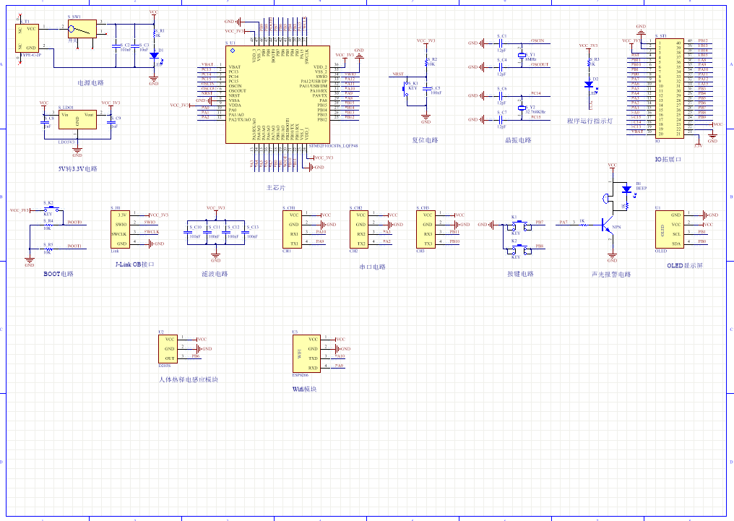
Task: Select the 'J-Link OB接口' label
Action: (x=135, y=264)
